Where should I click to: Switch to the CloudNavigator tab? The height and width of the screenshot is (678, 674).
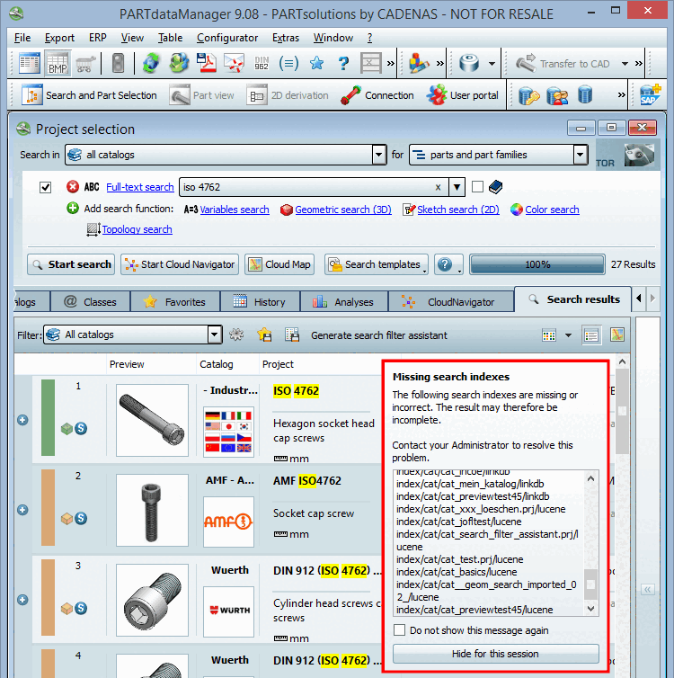coord(451,302)
